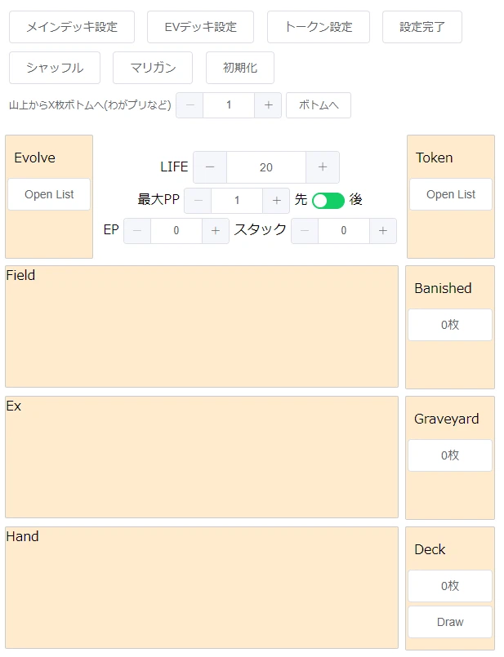Decrease LIFE with the minus button
This screenshot has width=504, height=657.
[x=210, y=167]
